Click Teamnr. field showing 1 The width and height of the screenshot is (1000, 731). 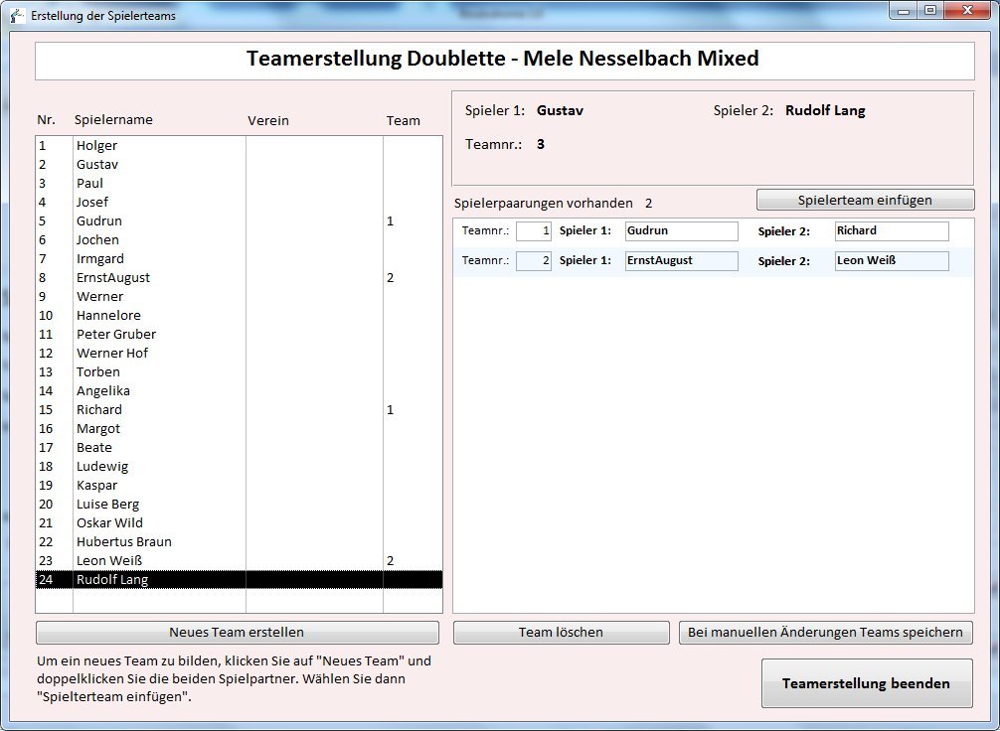(x=533, y=231)
